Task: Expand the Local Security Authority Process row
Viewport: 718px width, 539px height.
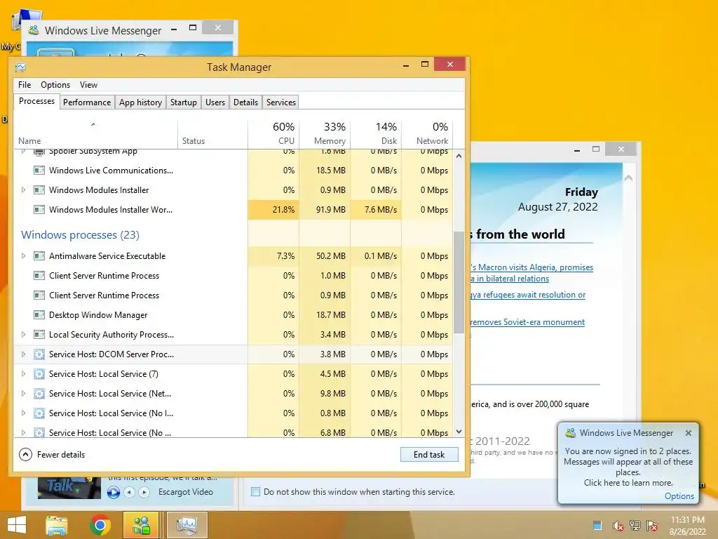Action: tap(23, 335)
